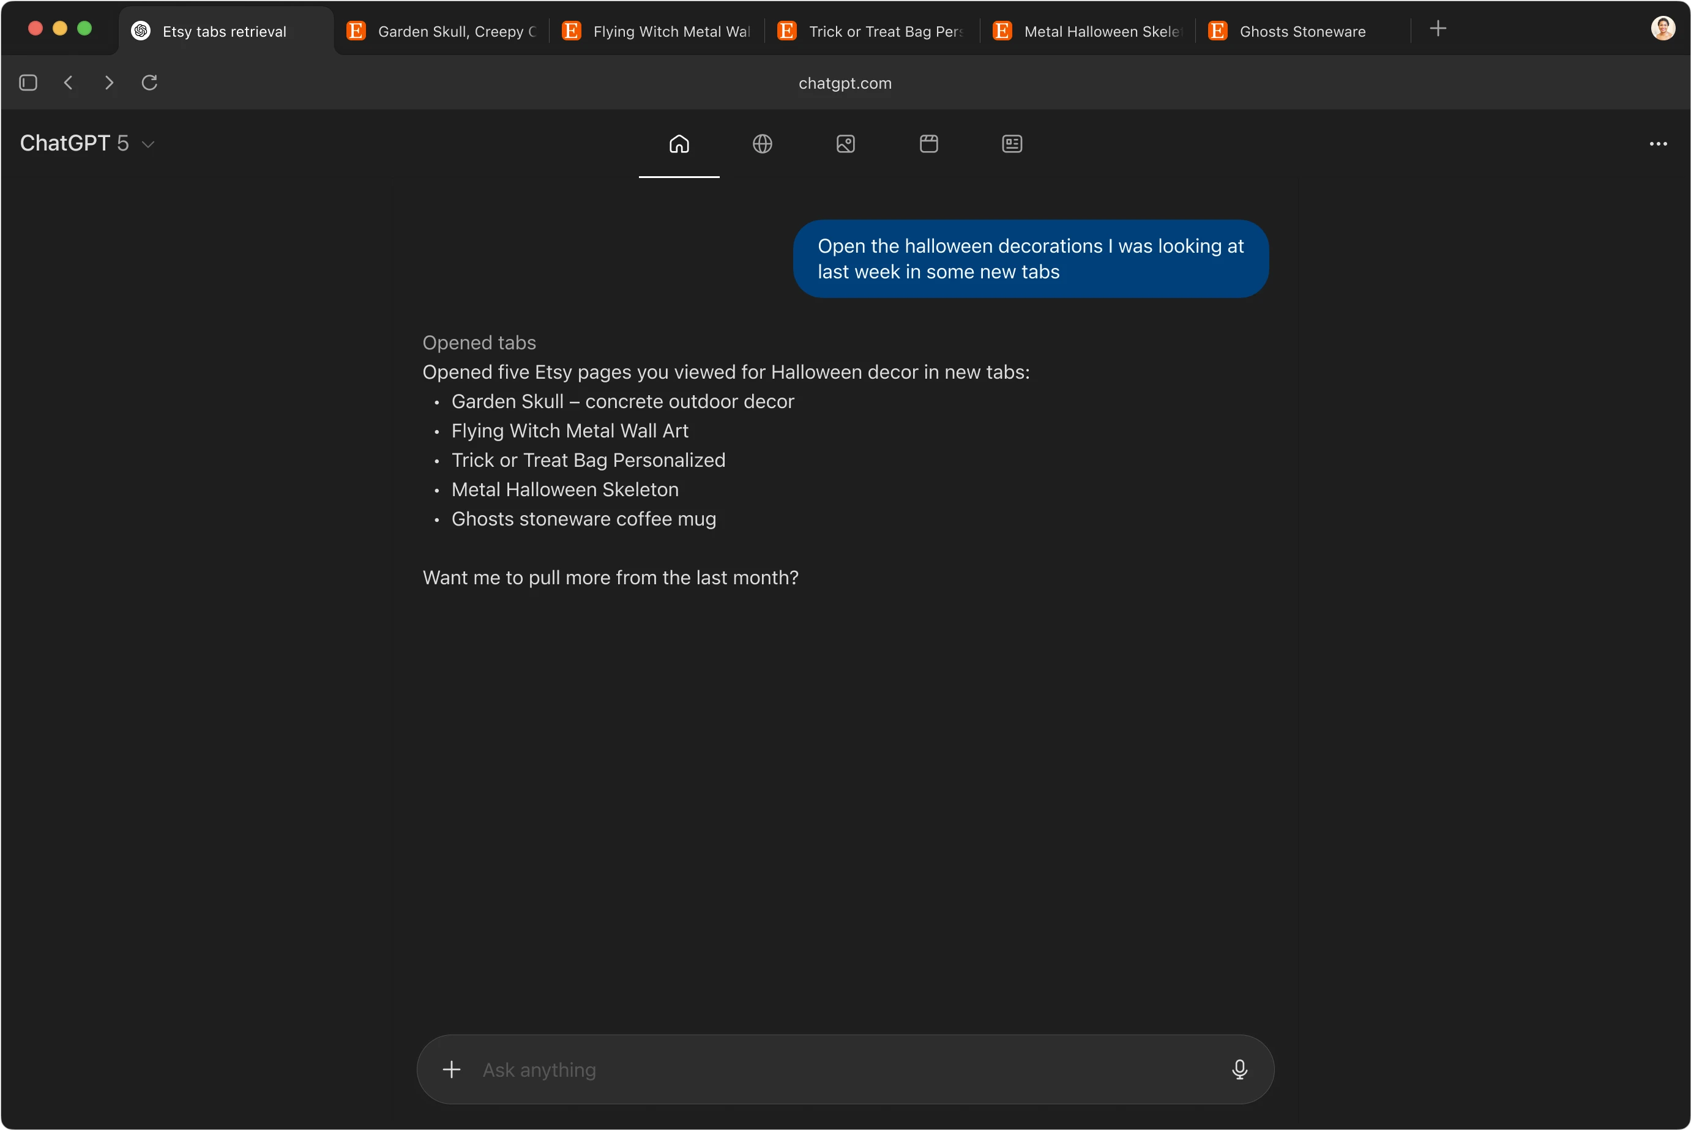Open a new browser tab
Screen dimensions: 1691x1130
pos(1439,28)
